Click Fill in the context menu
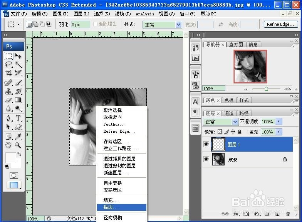 pyautogui.click(x=122, y=200)
